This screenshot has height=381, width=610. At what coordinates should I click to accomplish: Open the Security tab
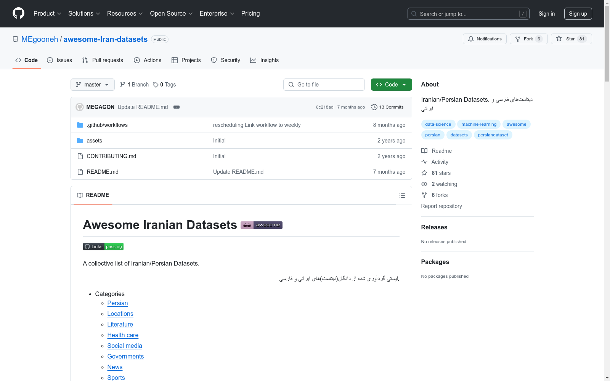pyautogui.click(x=226, y=60)
